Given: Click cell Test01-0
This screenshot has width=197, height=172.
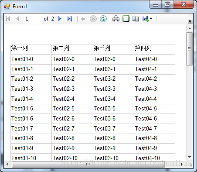Looking at the screenshot, I should point(31,59).
